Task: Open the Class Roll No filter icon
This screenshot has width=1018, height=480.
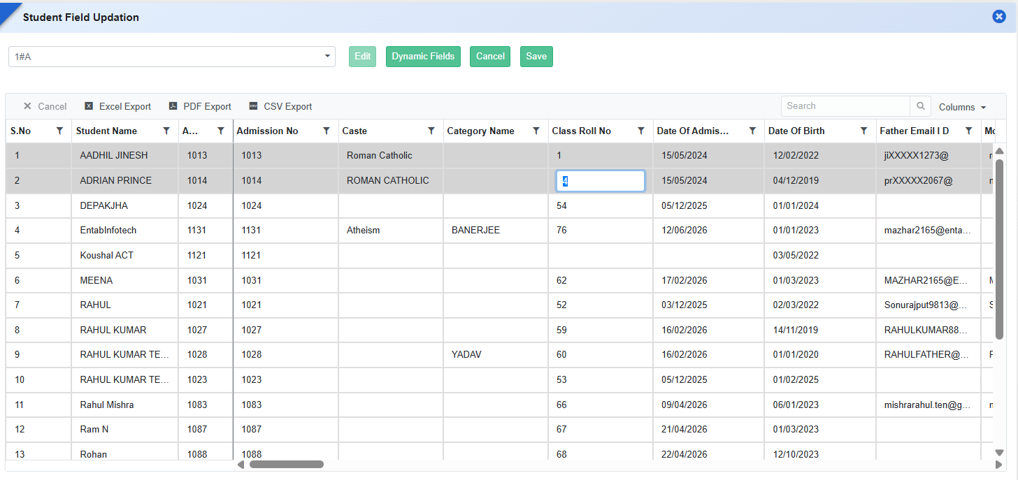Action: [641, 131]
